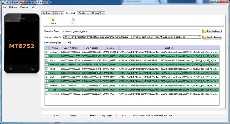This screenshot has height=124, width=230.
Task: Open the Download Agent folder button
Action: [212, 31]
